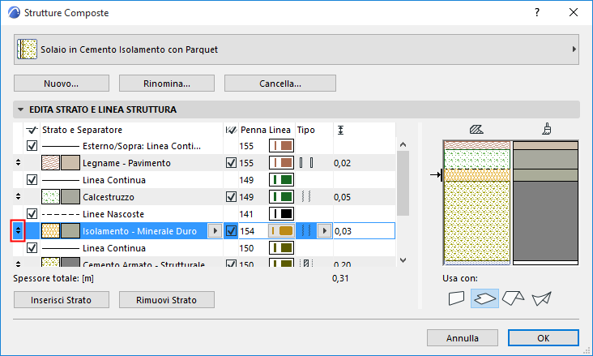
Task: Click the help question mark button
Action: pyautogui.click(x=537, y=12)
